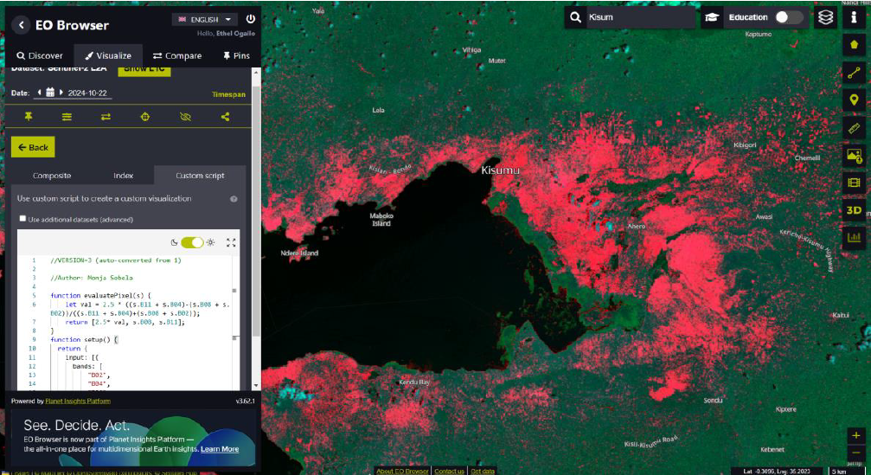This screenshot has width=871, height=475.
Task: Toggle the Education mode switch
Action: coord(788,17)
